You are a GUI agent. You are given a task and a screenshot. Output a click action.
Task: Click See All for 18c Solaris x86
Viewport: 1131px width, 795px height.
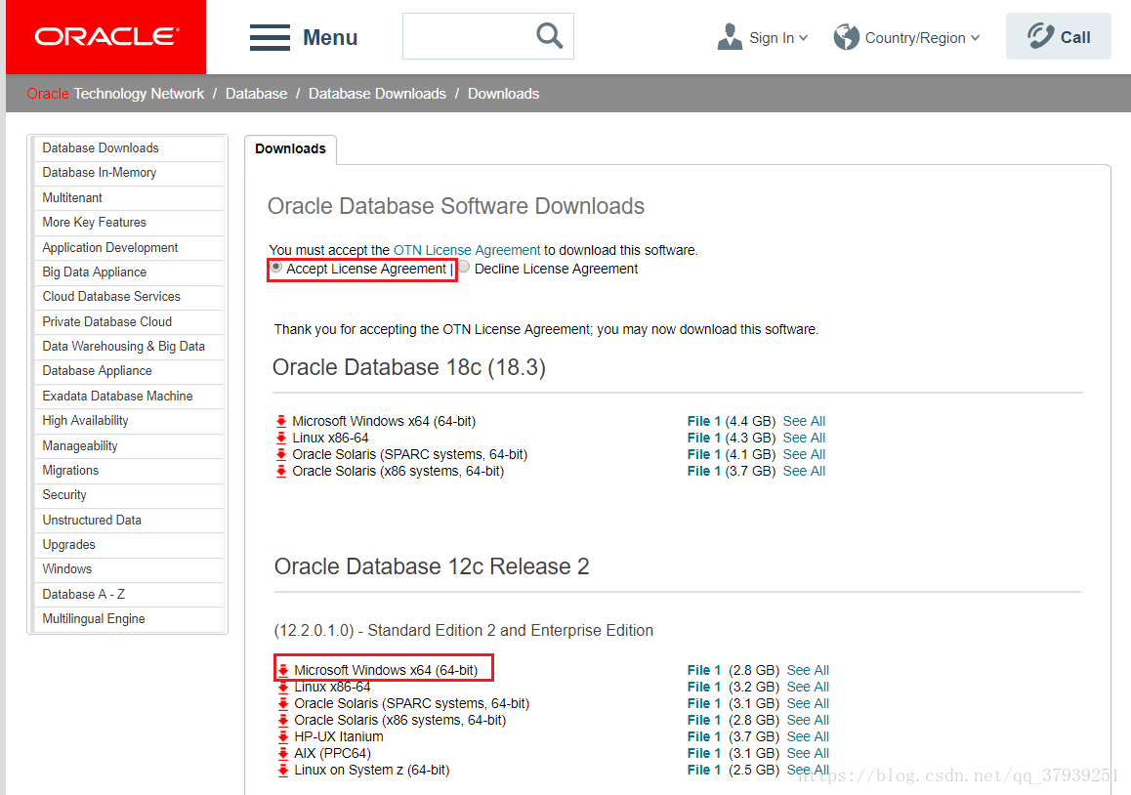pyautogui.click(x=804, y=471)
